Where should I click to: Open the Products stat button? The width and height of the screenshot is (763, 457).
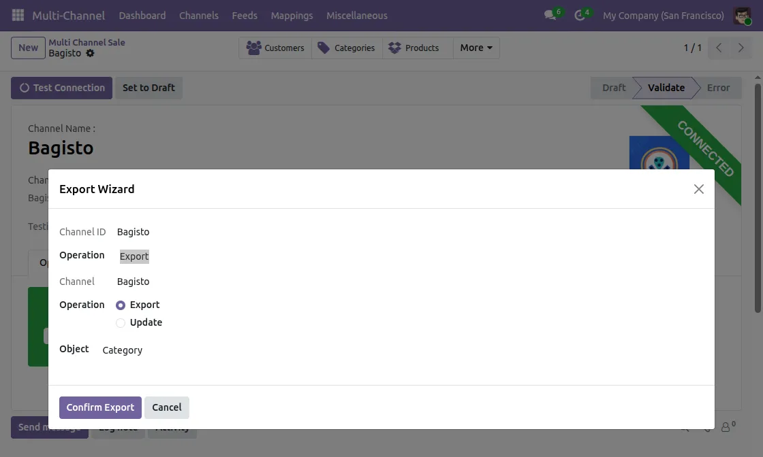pos(418,48)
